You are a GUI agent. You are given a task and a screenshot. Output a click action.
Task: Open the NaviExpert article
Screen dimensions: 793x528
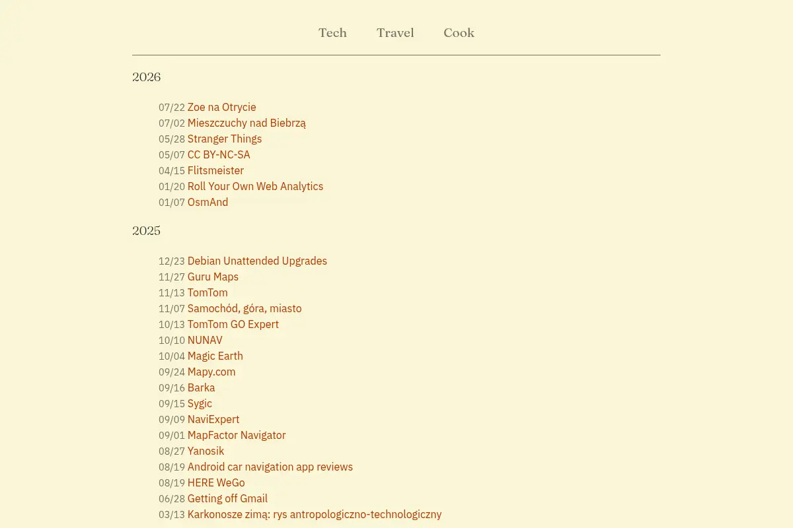[x=213, y=420]
